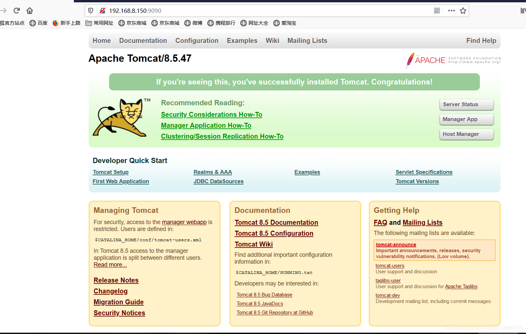Open Release Notes link
The height and width of the screenshot is (334, 526).
(116, 280)
